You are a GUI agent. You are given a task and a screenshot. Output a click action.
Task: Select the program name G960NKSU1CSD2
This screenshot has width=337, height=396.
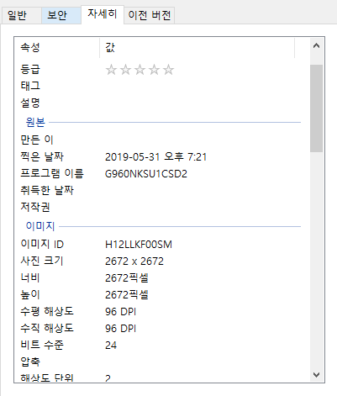pyautogui.click(x=146, y=174)
